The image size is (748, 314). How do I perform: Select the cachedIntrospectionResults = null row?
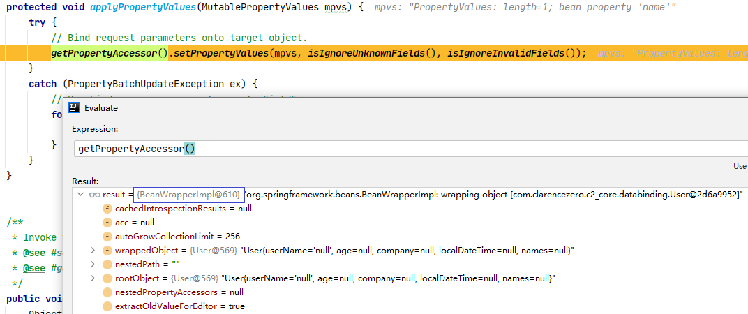(x=410, y=209)
